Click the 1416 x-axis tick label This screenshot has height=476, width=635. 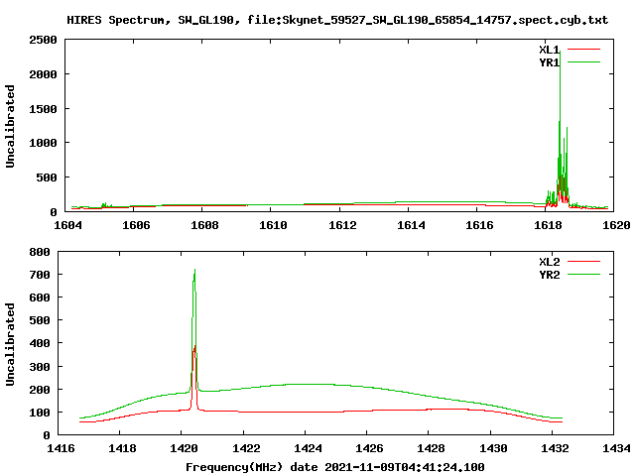(x=61, y=448)
